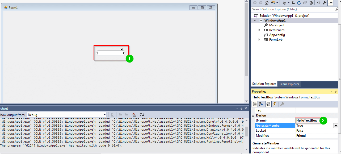This screenshot has height=154, width=341.
Task: Click the TextBox smart tag arrow on the form
Action: coord(121,49)
